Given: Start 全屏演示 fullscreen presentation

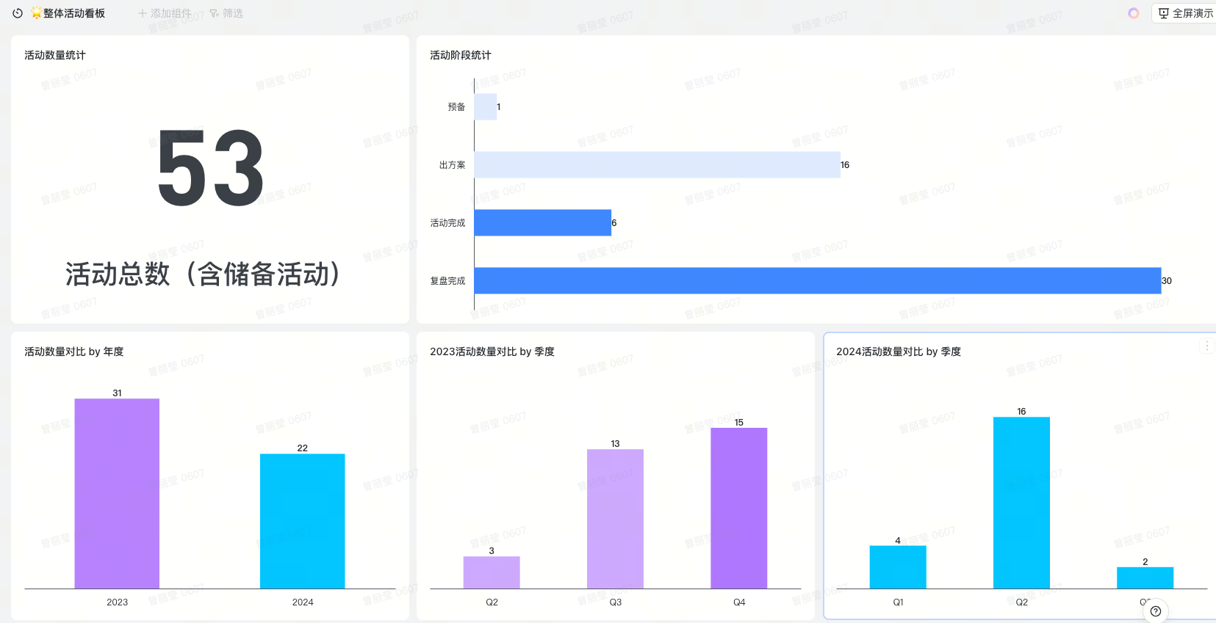Looking at the screenshot, I should (x=1185, y=13).
